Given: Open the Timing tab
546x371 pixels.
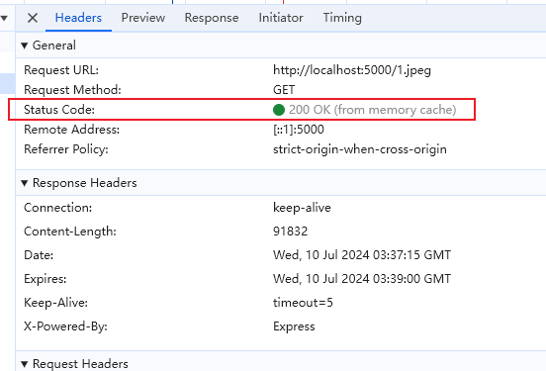Looking at the screenshot, I should [342, 18].
